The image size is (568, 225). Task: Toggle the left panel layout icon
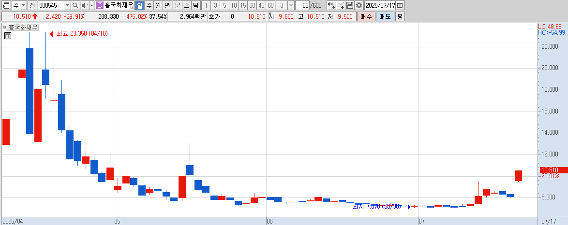click(6, 5)
